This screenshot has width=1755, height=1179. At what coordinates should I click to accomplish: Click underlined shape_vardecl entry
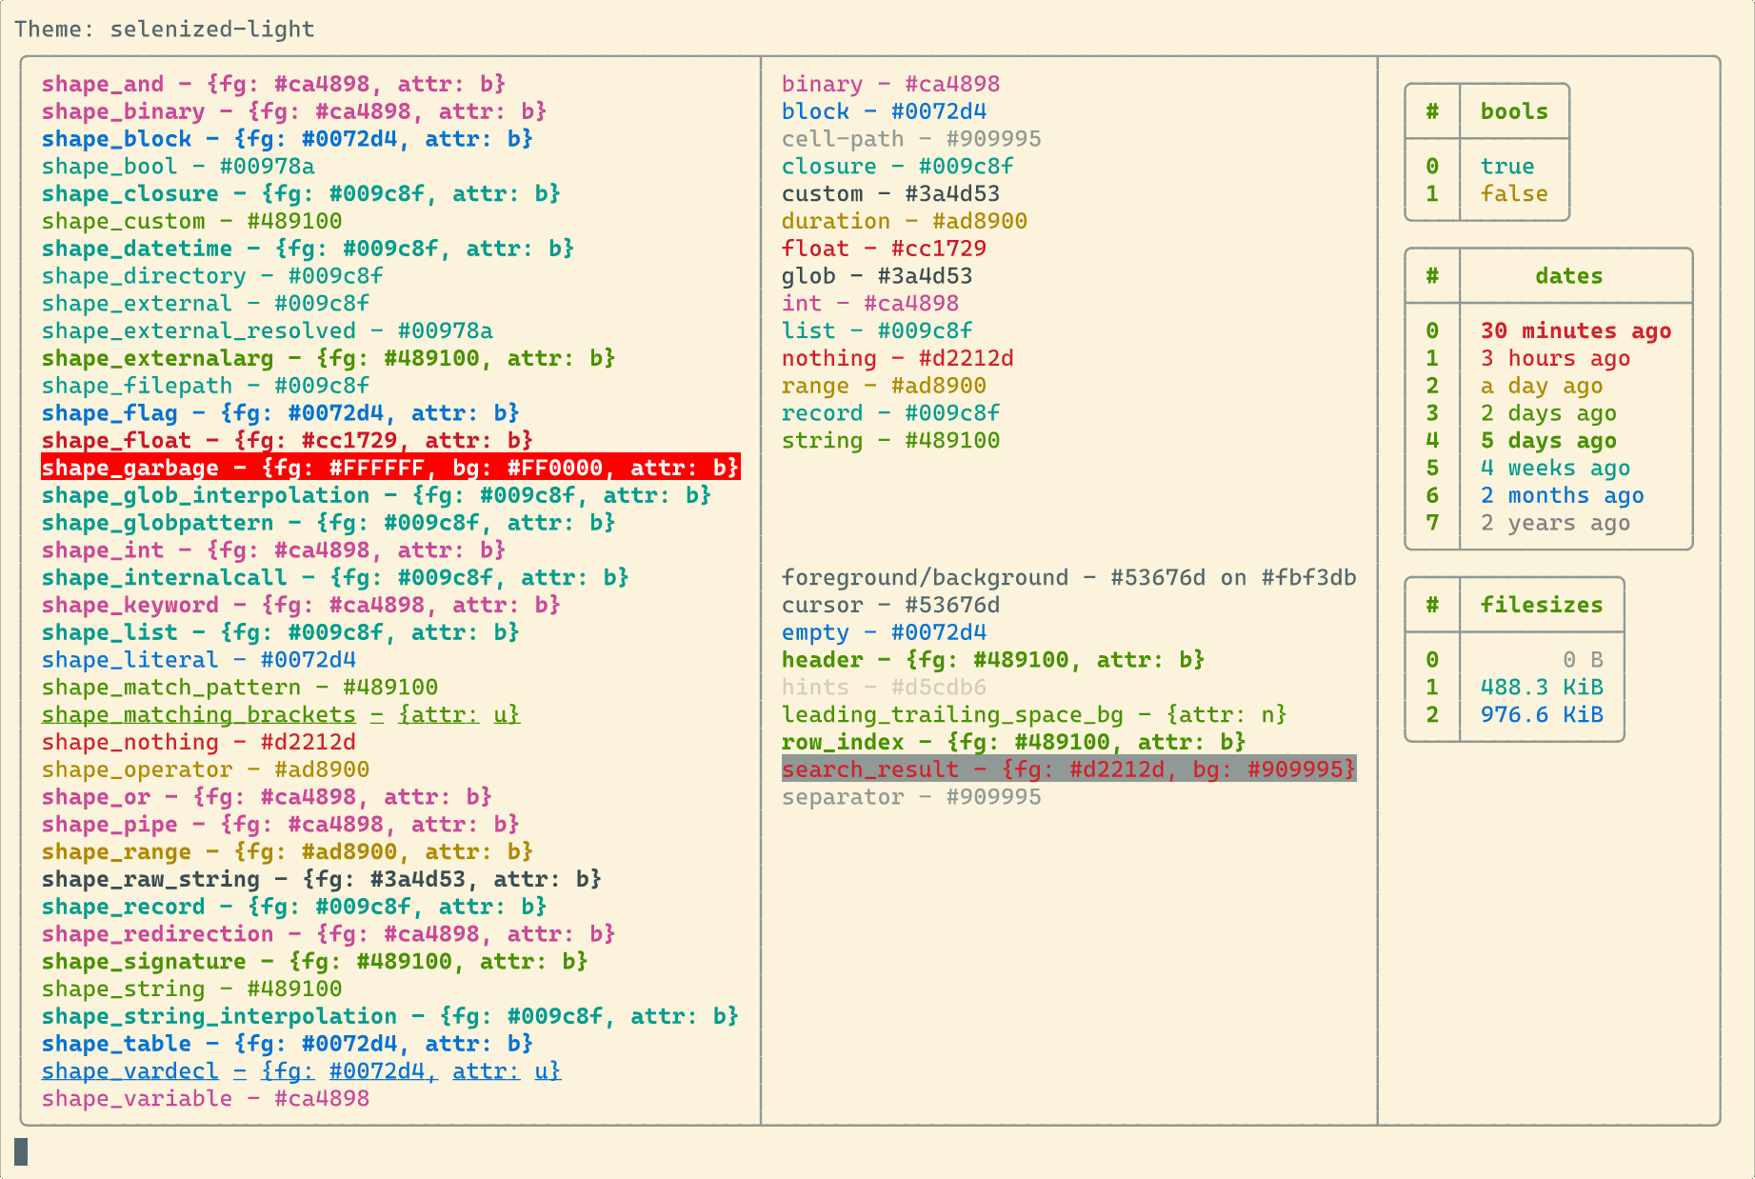coord(301,1072)
